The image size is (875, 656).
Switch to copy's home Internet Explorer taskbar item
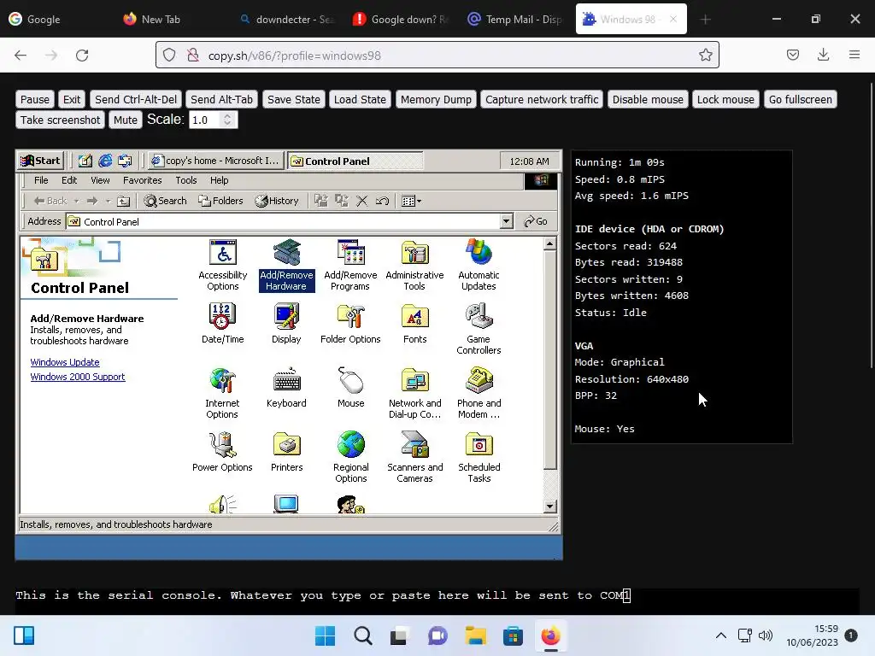(x=216, y=161)
